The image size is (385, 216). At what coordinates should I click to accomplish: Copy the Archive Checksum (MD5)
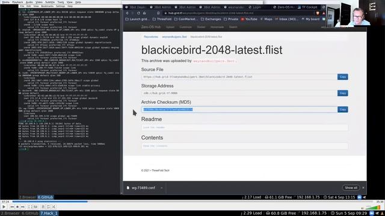click(342, 109)
